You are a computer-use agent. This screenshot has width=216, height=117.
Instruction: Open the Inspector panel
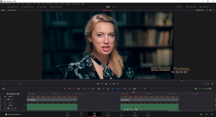(x=204, y=7)
